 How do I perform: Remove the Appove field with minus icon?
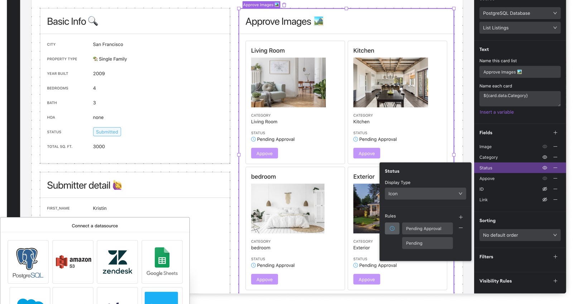tap(555, 178)
